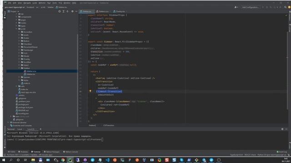The image size is (291, 163).
Task: Open the Edit menu
Action: [x=15, y=3]
